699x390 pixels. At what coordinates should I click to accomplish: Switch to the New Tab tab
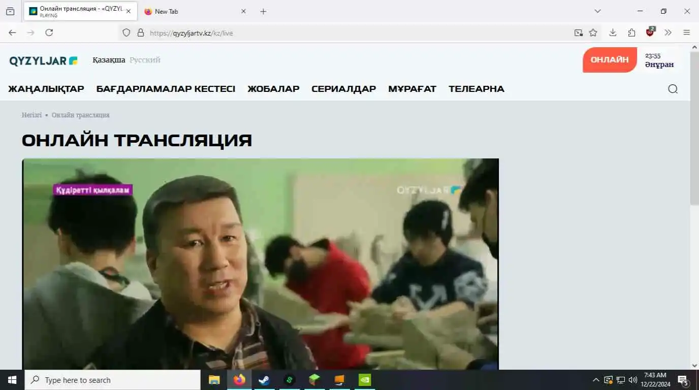[x=196, y=11]
